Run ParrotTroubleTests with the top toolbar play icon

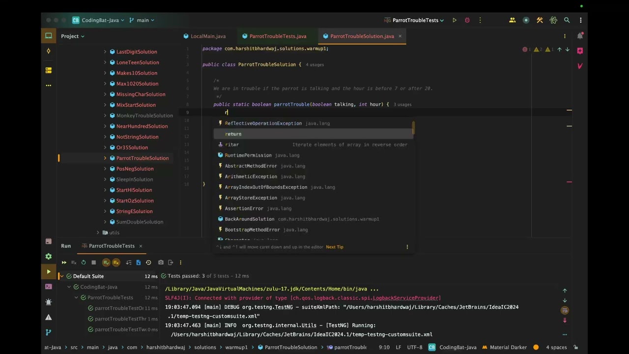(x=455, y=20)
